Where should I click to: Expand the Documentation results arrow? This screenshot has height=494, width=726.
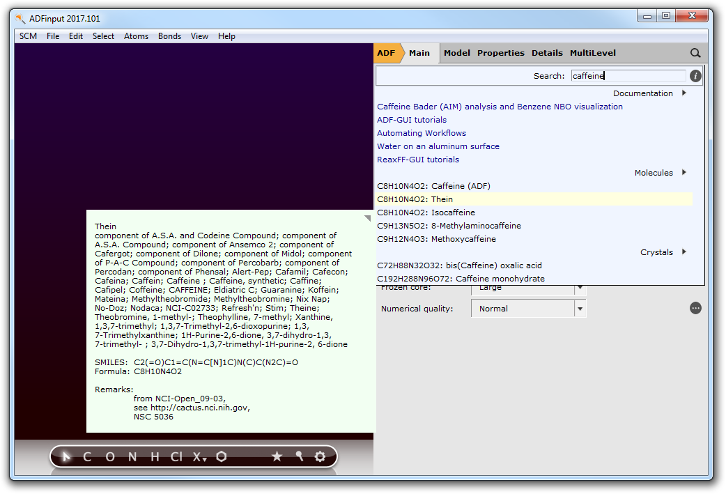pos(684,93)
